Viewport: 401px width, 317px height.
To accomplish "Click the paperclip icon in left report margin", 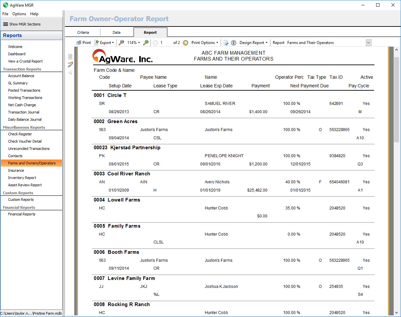I will (x=70, y=65).
